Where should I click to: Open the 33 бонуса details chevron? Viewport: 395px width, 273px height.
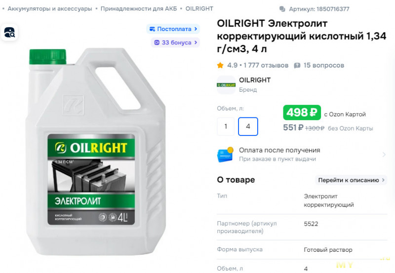[x=196, y=42]
